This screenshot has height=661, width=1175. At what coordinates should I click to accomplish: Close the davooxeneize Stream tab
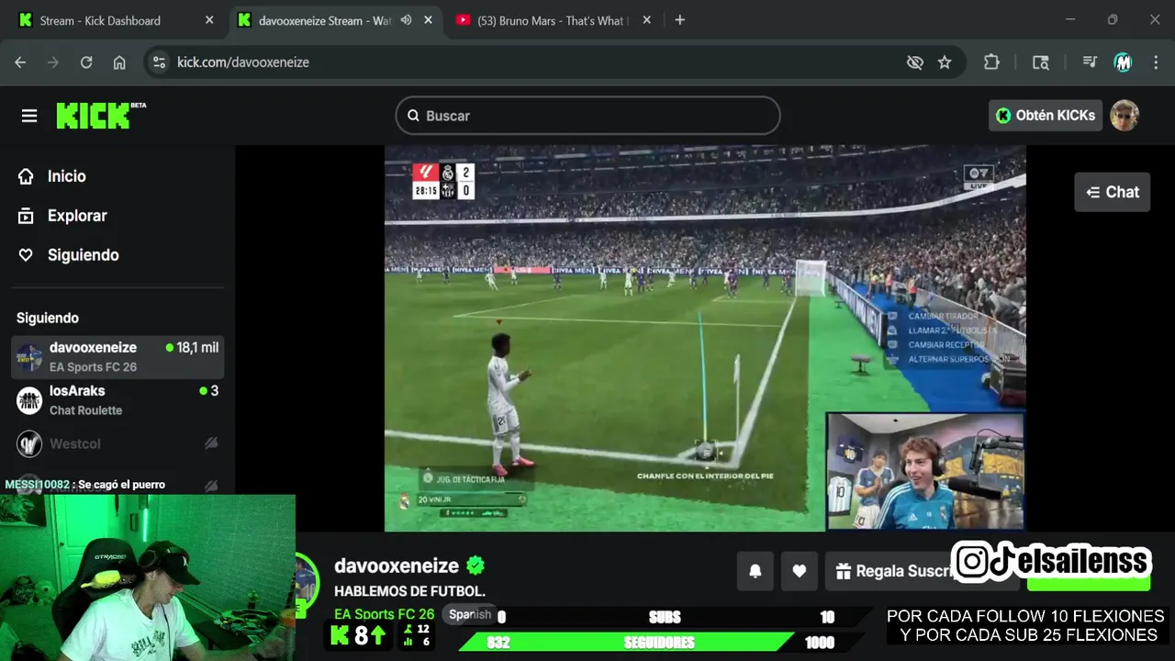point(428,20)
